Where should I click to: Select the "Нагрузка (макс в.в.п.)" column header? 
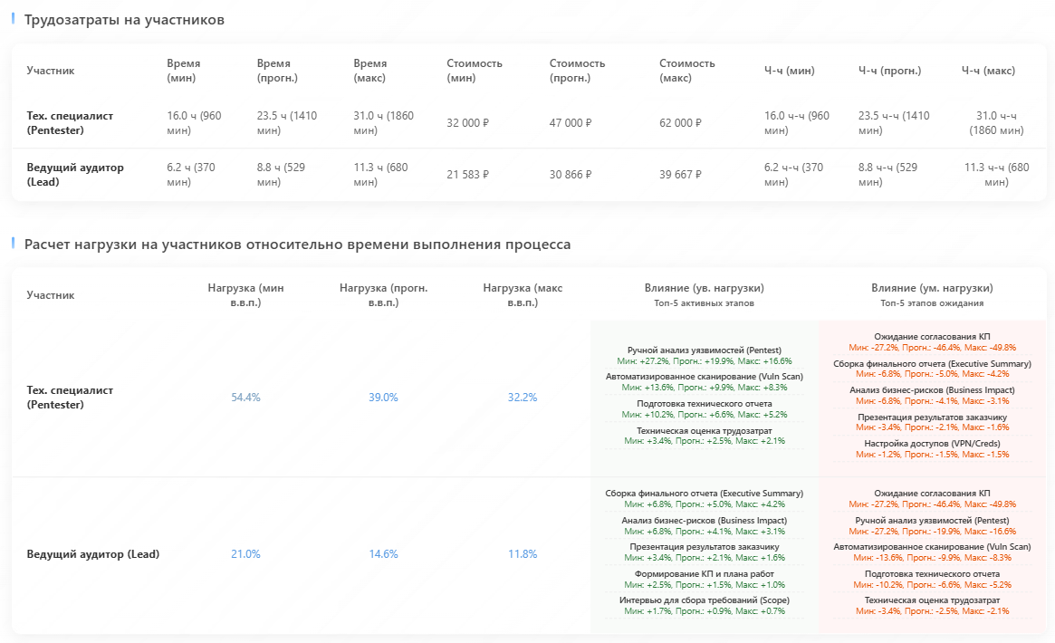[x=523, y=294]
